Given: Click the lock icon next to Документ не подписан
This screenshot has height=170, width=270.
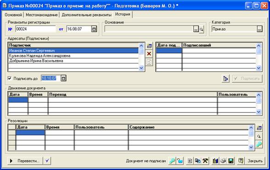Looking at the screenshot, I should (x=180, y=161).
